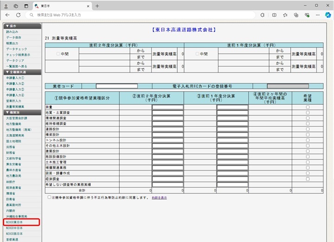
Task: Open the 約款を表示 link
Action: coord(159,198)
